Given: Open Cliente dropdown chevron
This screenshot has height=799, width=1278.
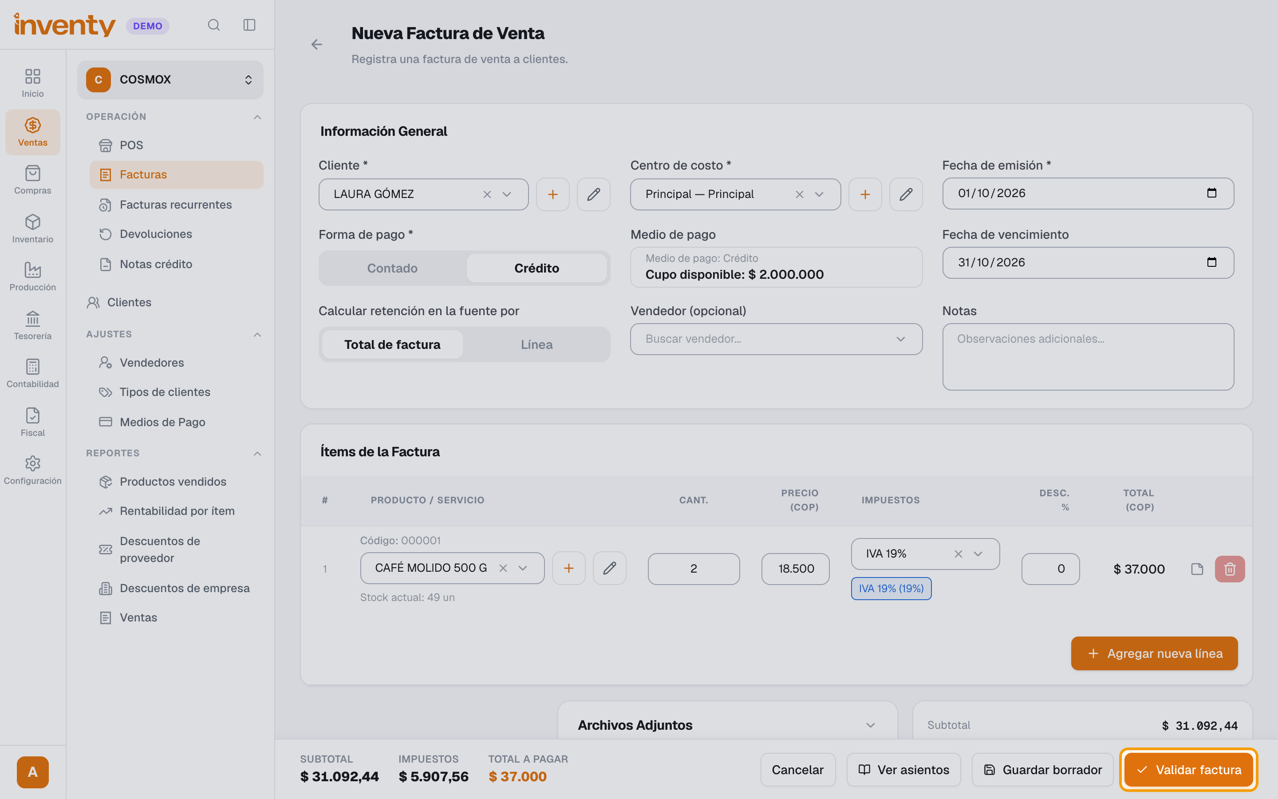Looking at the screenshot, I should tap(506, 194).
